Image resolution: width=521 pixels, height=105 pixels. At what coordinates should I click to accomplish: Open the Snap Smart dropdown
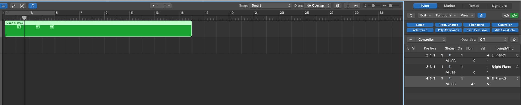click(271, 6)
